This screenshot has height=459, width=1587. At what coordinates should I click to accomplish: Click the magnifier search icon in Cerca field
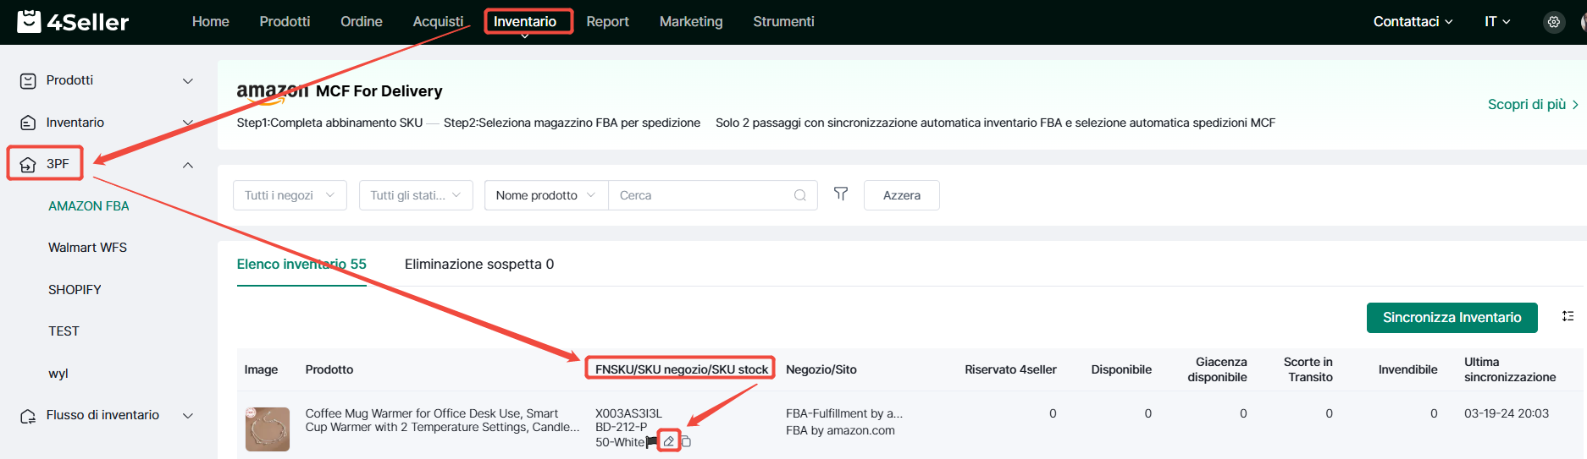pyautogui.click(x=799, y=195)
